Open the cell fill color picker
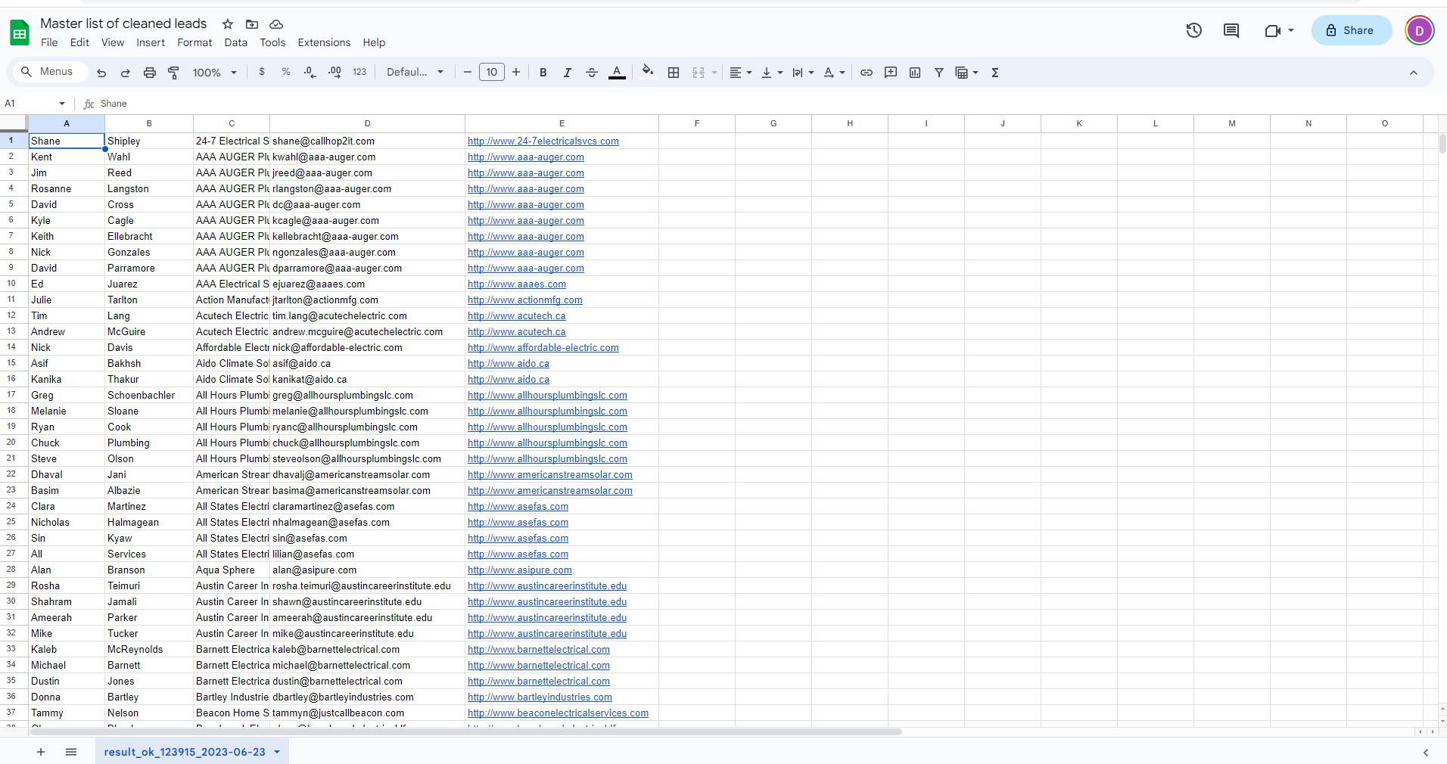The height and width of the screenshot is (764, 1447). tap(647, 72)
